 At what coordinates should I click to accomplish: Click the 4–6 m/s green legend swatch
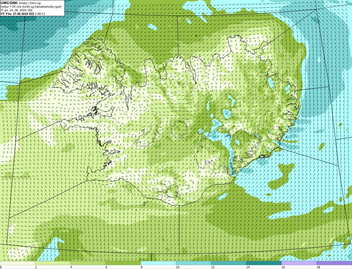pos(88,263)
